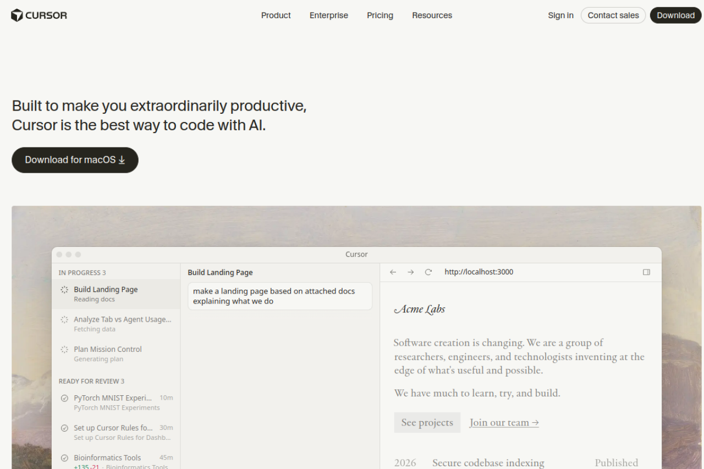The image size is (704, 469).
Task: Click the Download for macOS button
Action: pos(75,160)
